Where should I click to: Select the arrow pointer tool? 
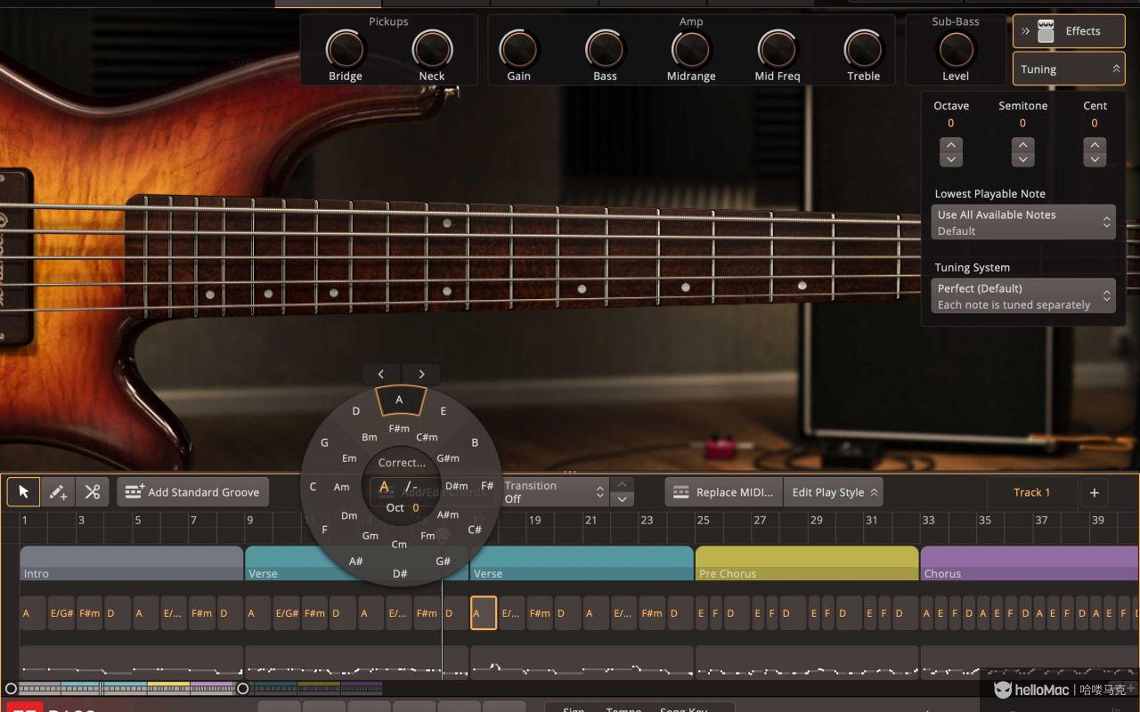[x=23, y=492]
